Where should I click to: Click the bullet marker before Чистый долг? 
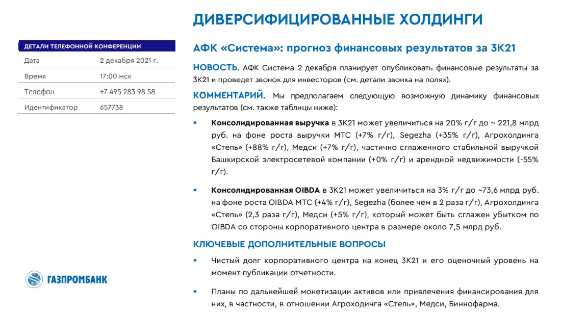(x=195, y=260)
